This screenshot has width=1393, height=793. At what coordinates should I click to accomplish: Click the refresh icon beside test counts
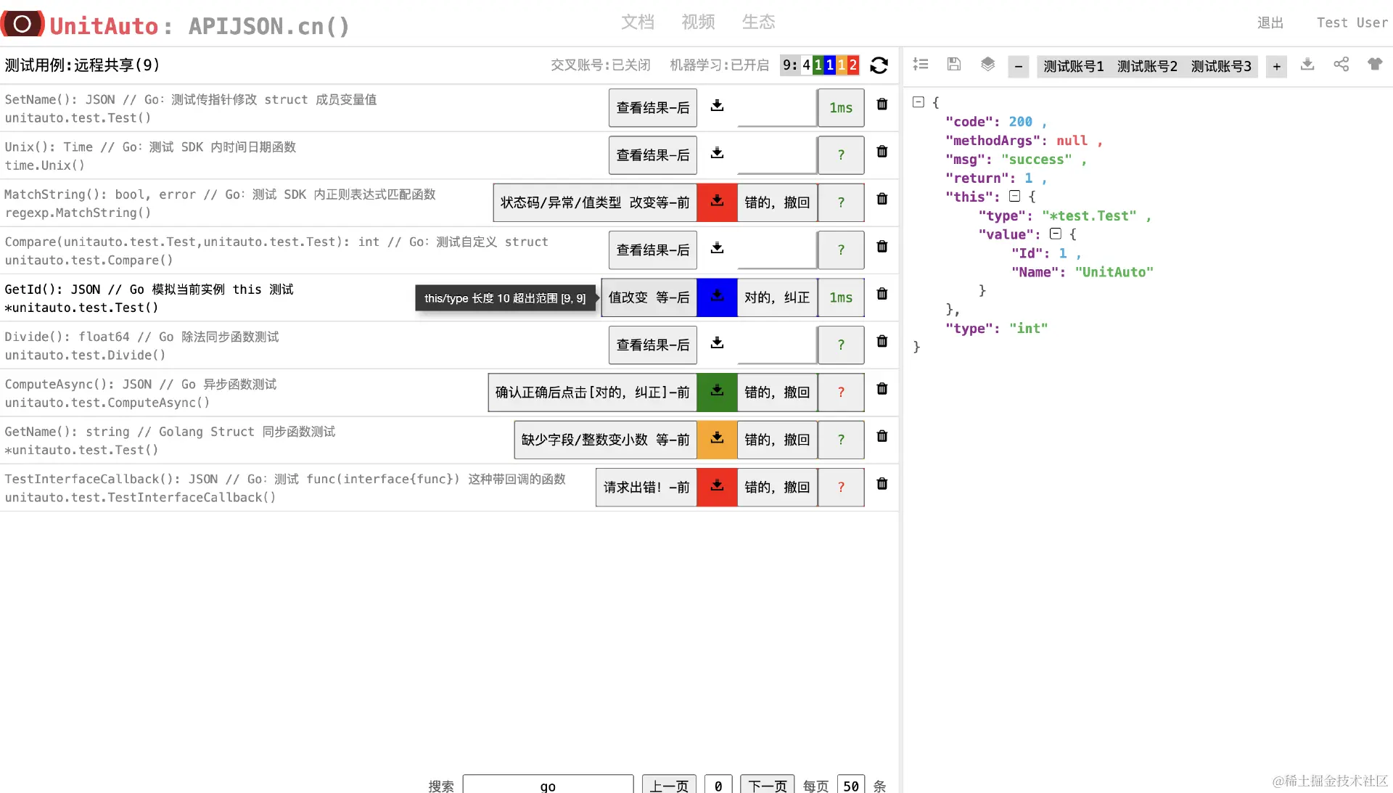pyautogui.click(x=879, y=65)
